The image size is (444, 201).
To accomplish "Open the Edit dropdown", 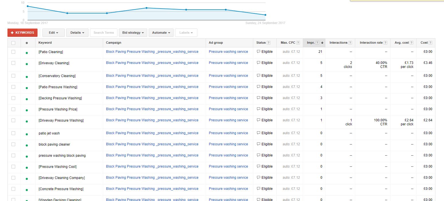I will 53,33.
